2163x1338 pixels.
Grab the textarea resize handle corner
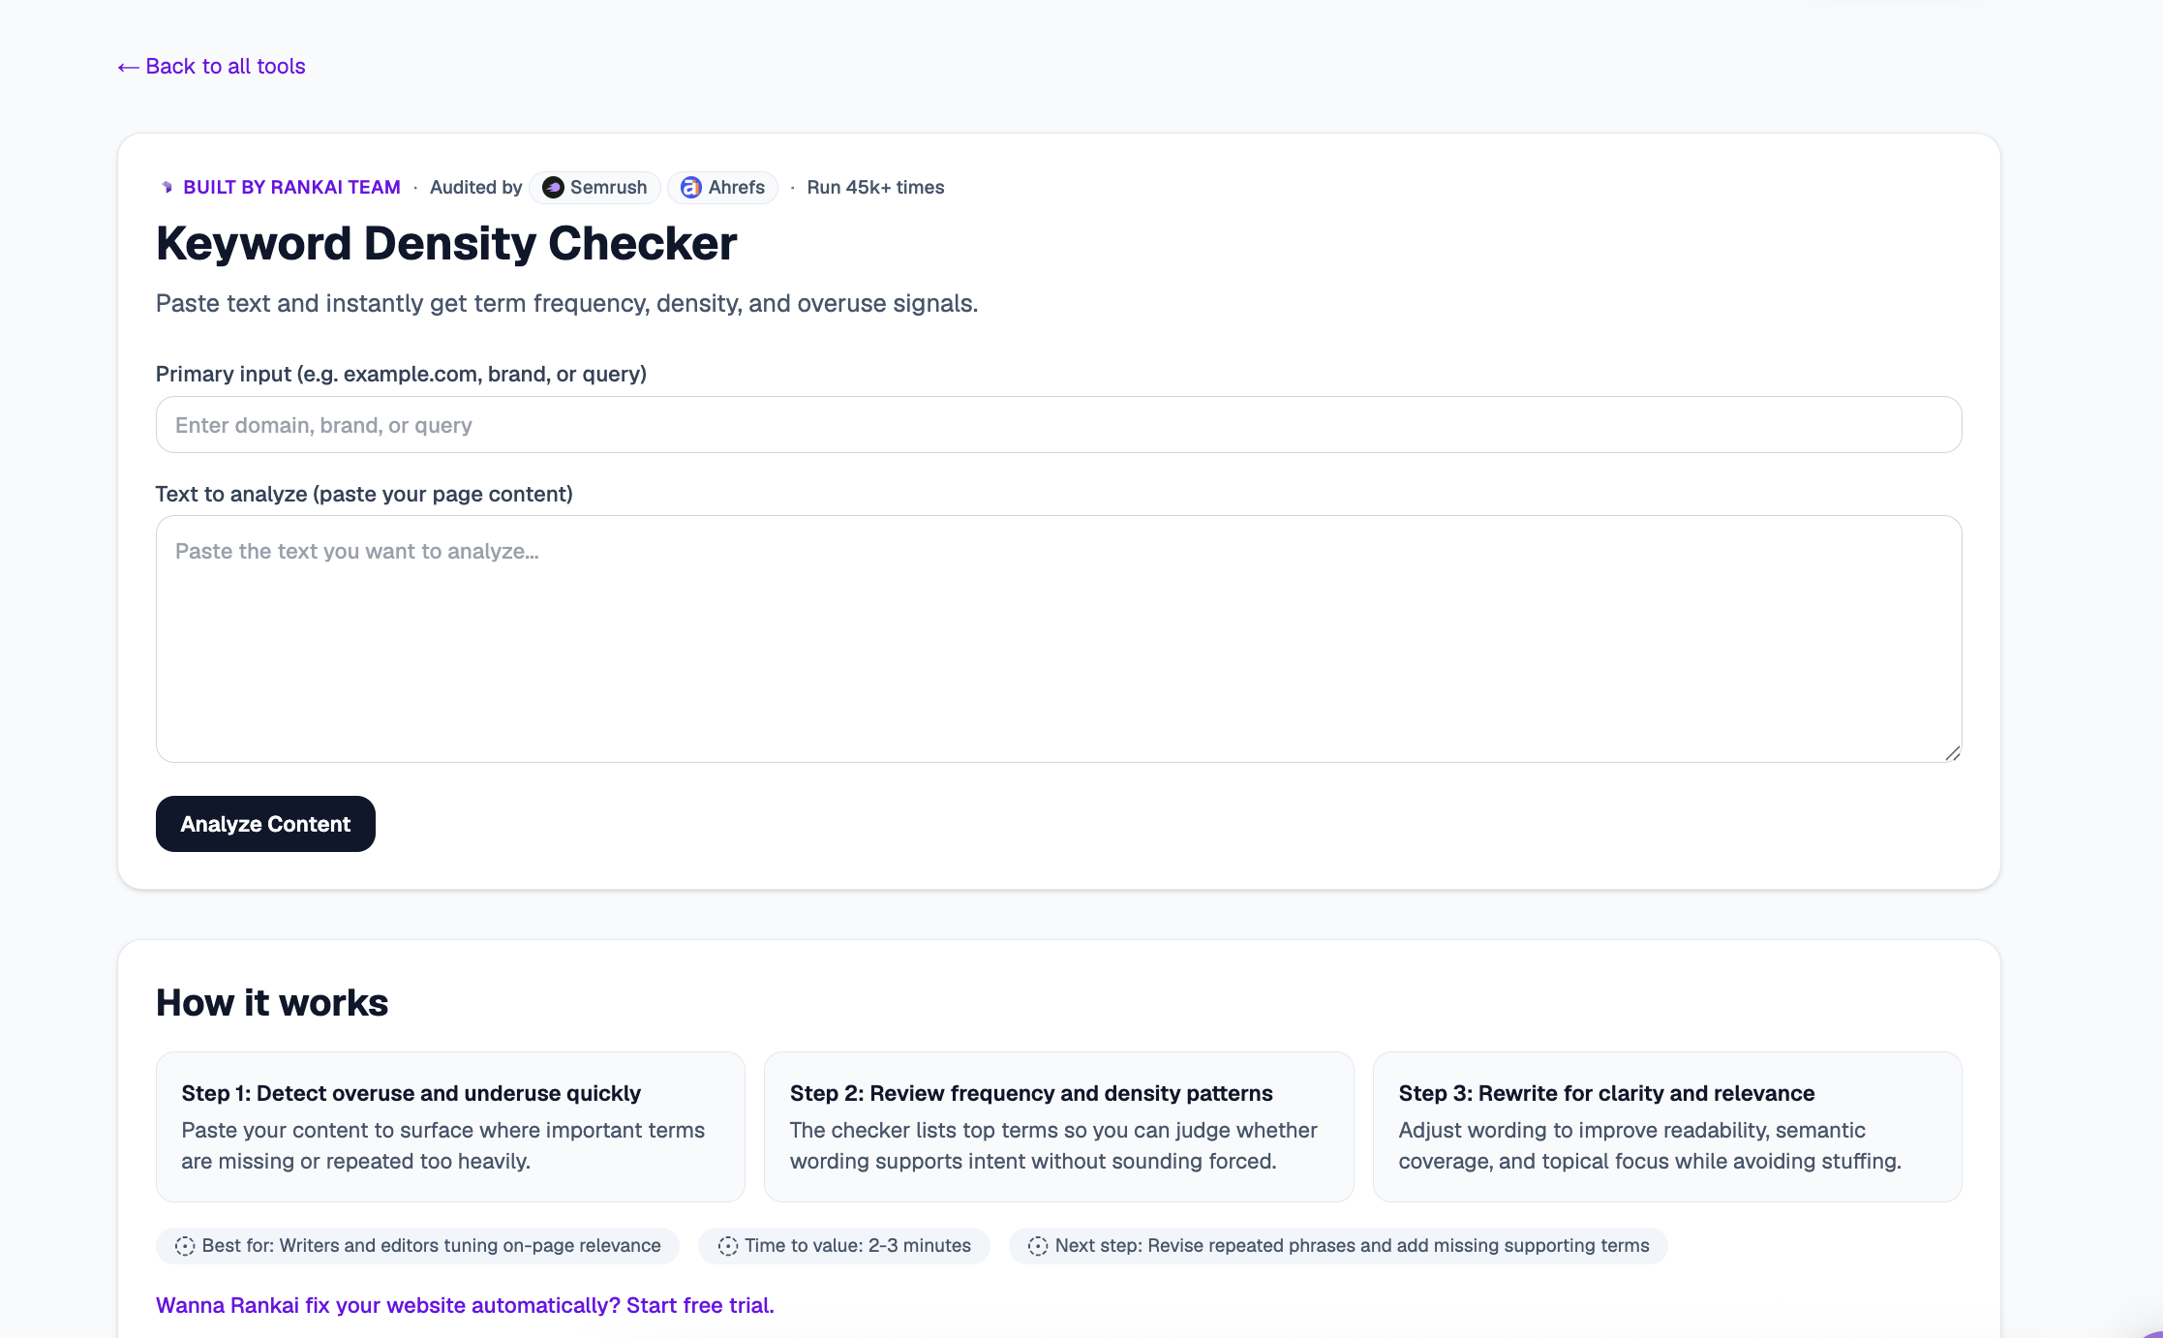pyautogui.click(x=1952, y=753)
